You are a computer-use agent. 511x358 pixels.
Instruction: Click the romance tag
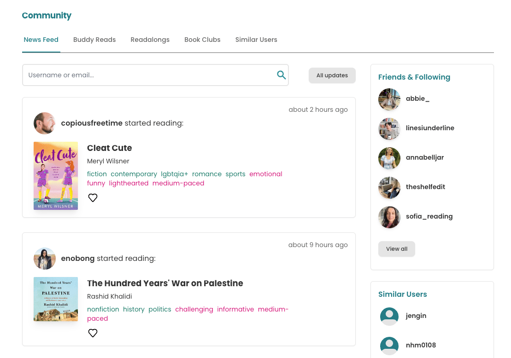[206, 174]
